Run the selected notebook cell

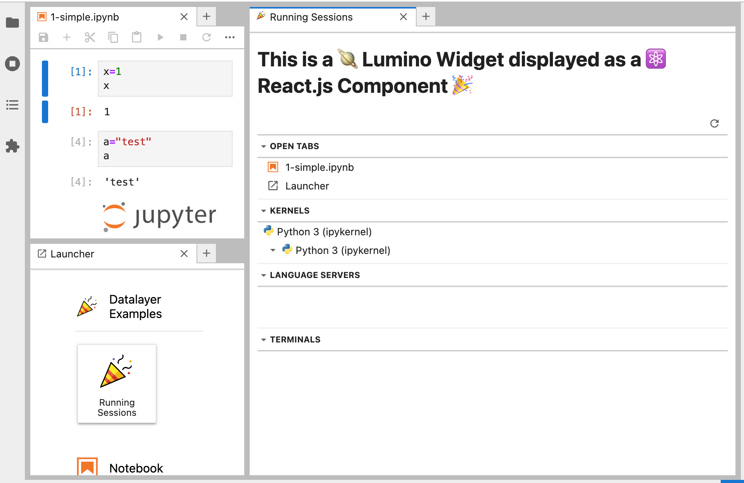pos(160,37)
